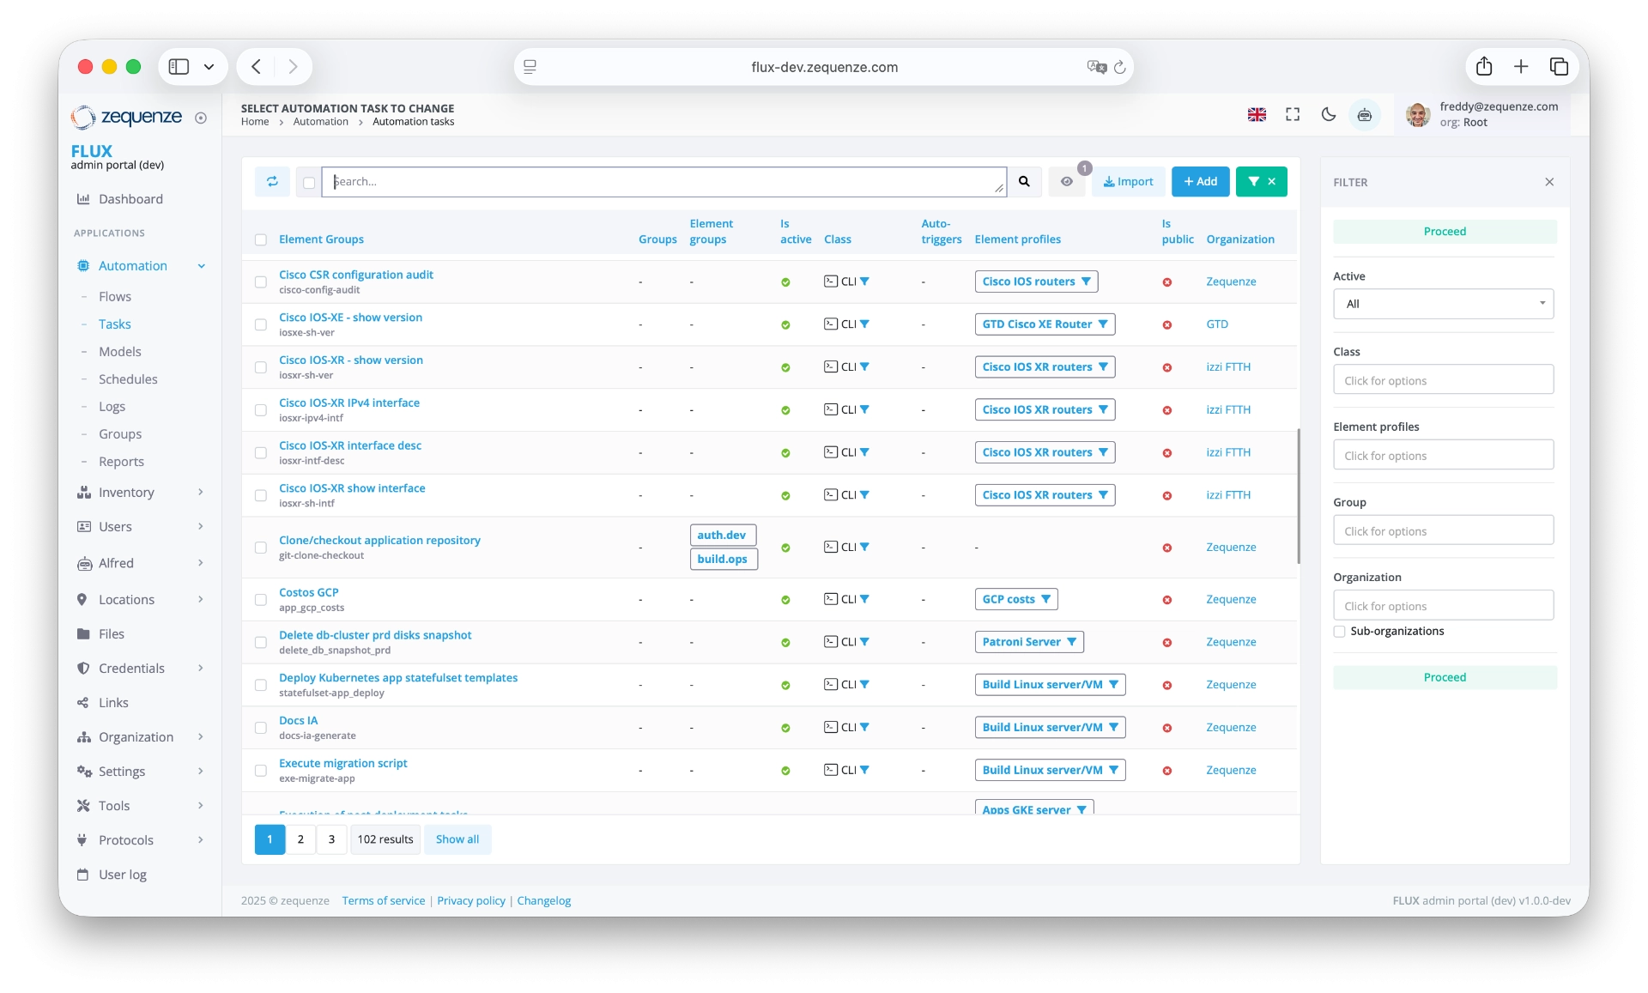Click the Add button
This screenshot has width=1648, height=993.
[1200, 181]
